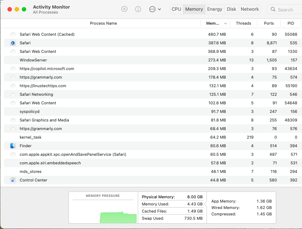The height and width of the screenshot is (229, 302).
Task: Select the Safari Web Content (Cached) process
Action: (47, 34)
